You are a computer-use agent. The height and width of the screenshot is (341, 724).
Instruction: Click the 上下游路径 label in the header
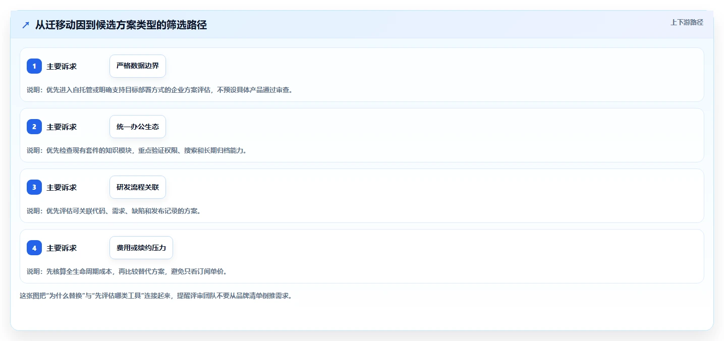click(687, 22)
